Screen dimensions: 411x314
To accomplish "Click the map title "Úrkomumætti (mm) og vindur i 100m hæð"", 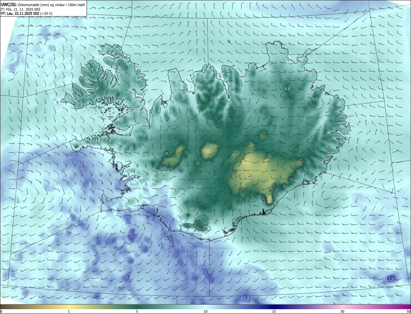I will pyautogui.click(x=51, y=5).
